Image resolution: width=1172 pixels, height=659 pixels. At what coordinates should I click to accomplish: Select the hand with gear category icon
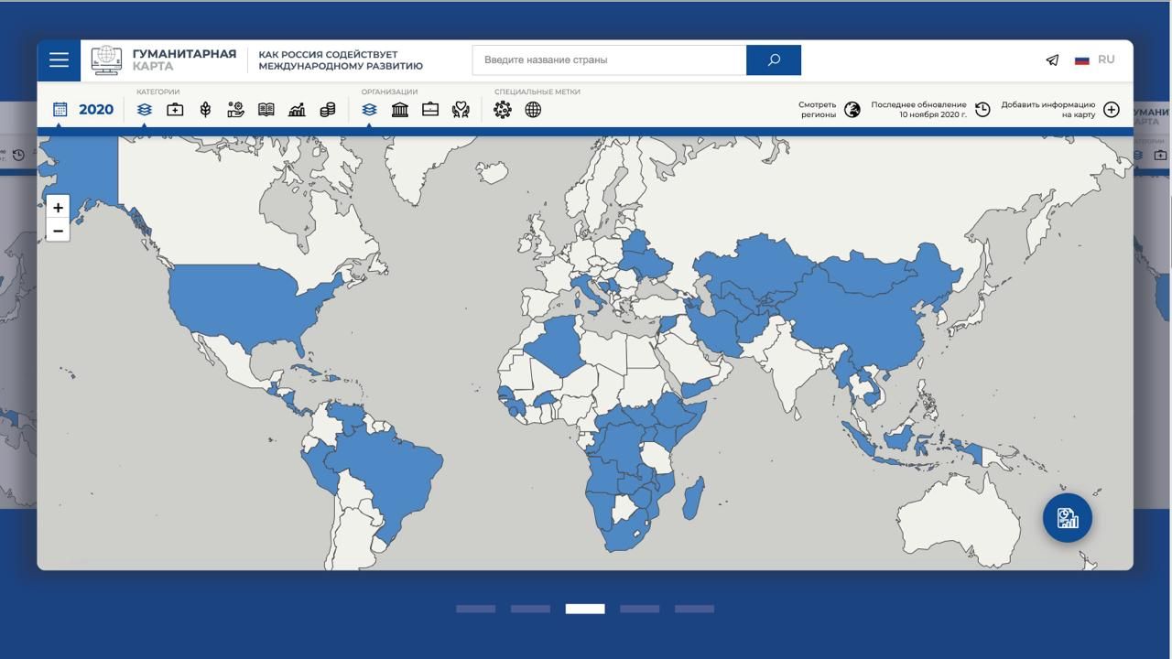pyautogui.click(x=235, y=110)
